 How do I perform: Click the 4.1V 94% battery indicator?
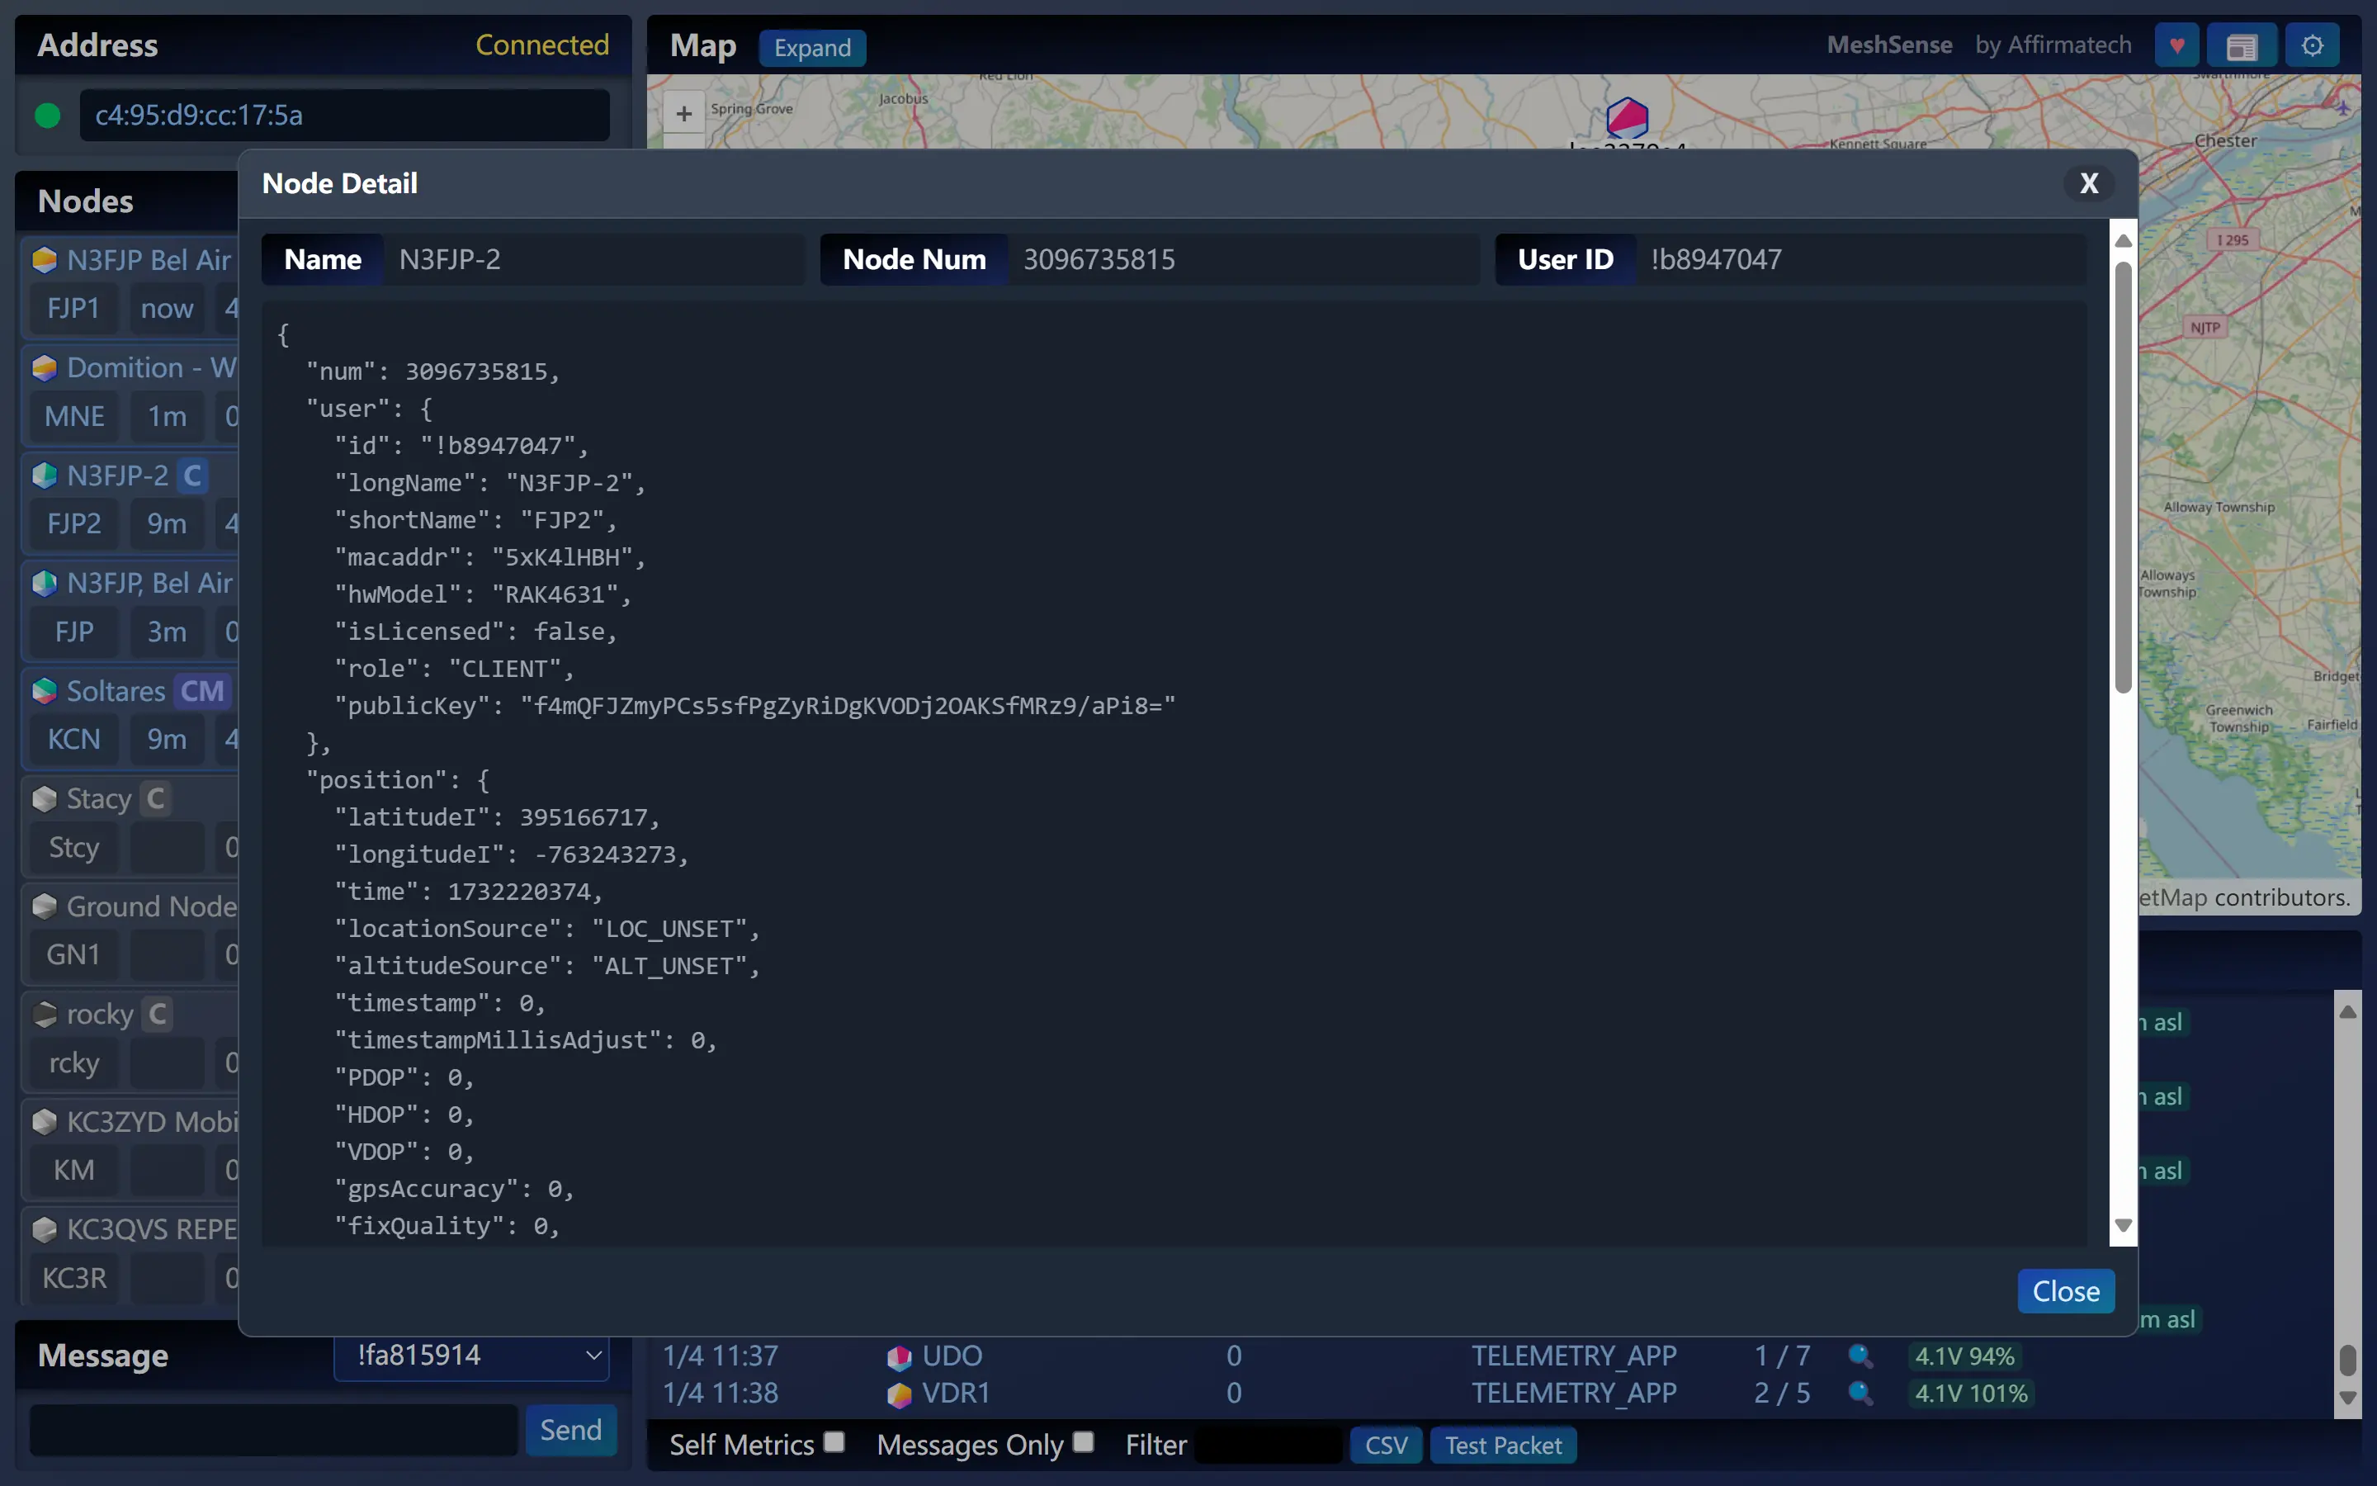pos(1965,1356)
